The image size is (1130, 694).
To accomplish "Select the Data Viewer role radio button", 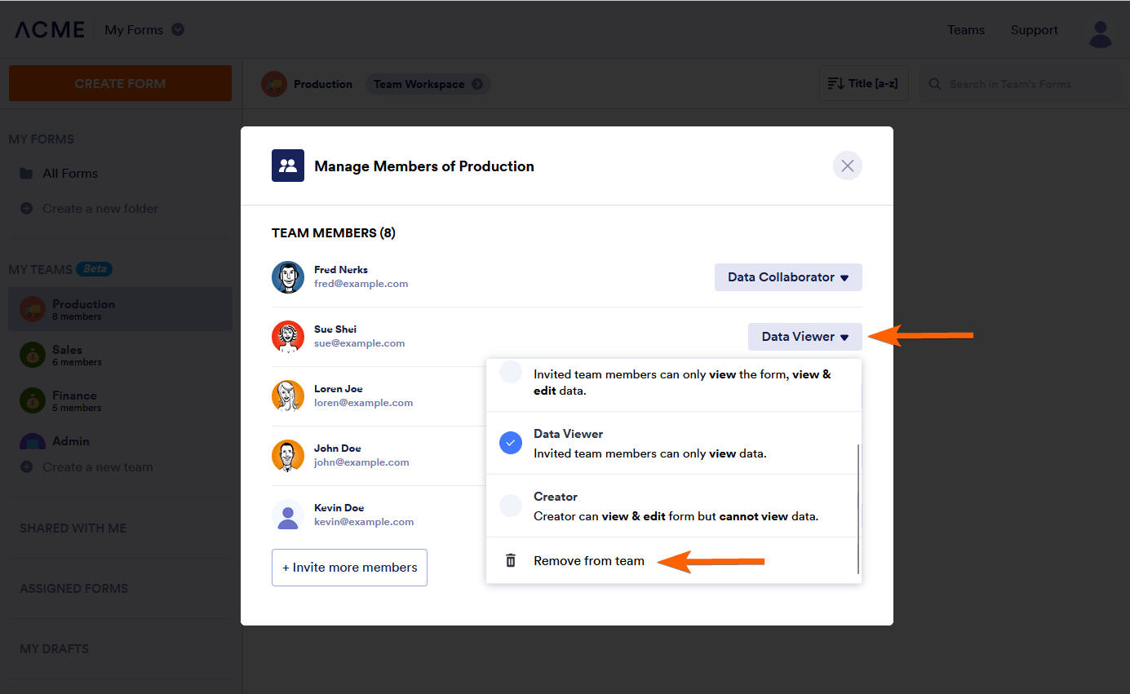I will point(511,443).
